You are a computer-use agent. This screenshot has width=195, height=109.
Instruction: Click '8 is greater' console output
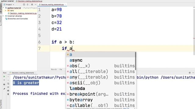26,83
